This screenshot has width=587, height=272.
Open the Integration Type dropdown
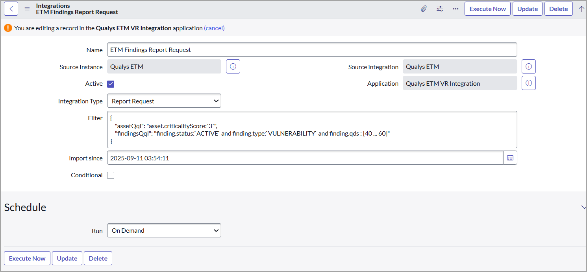(164, 101)
